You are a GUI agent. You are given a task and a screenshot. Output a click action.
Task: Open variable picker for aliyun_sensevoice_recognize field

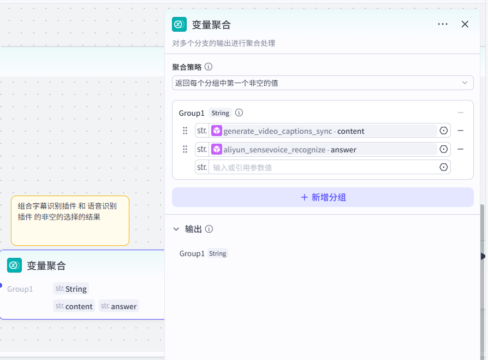444,149
